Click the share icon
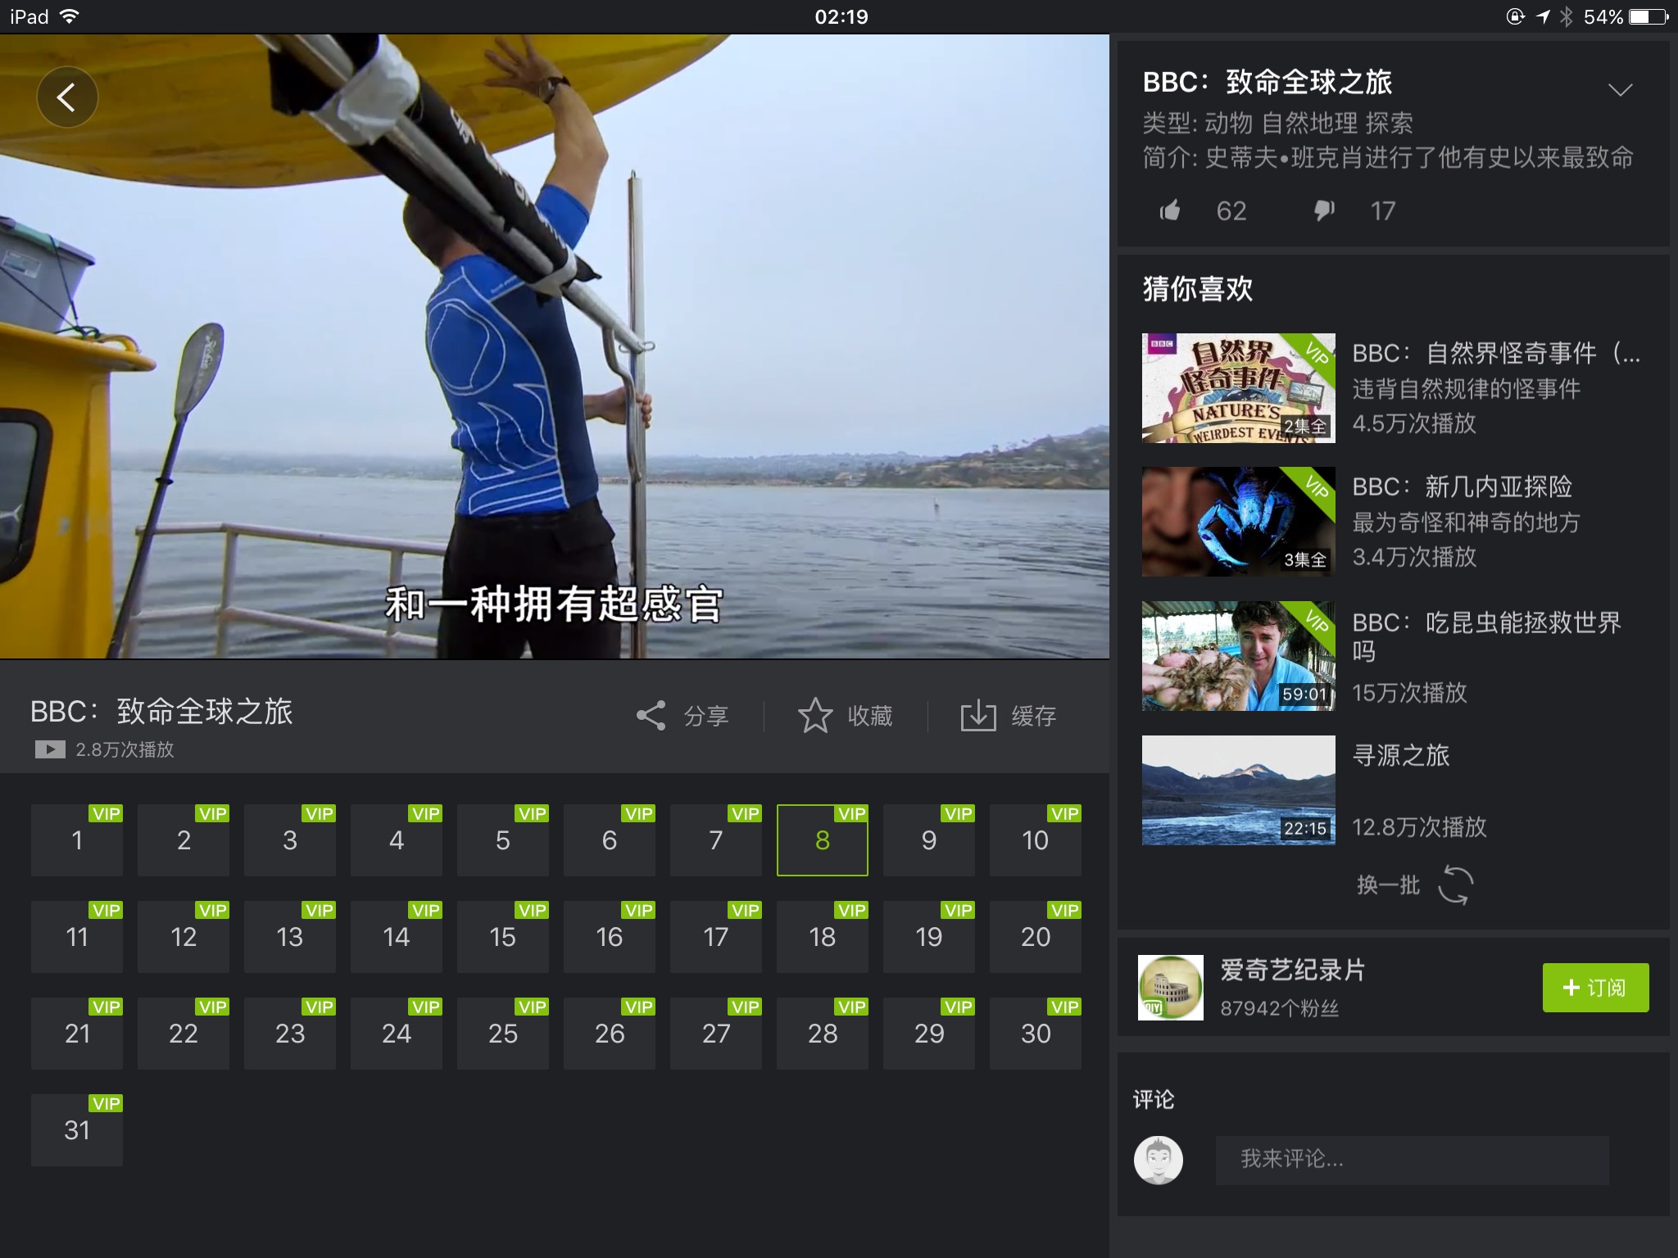 click(x=651, y=716)
